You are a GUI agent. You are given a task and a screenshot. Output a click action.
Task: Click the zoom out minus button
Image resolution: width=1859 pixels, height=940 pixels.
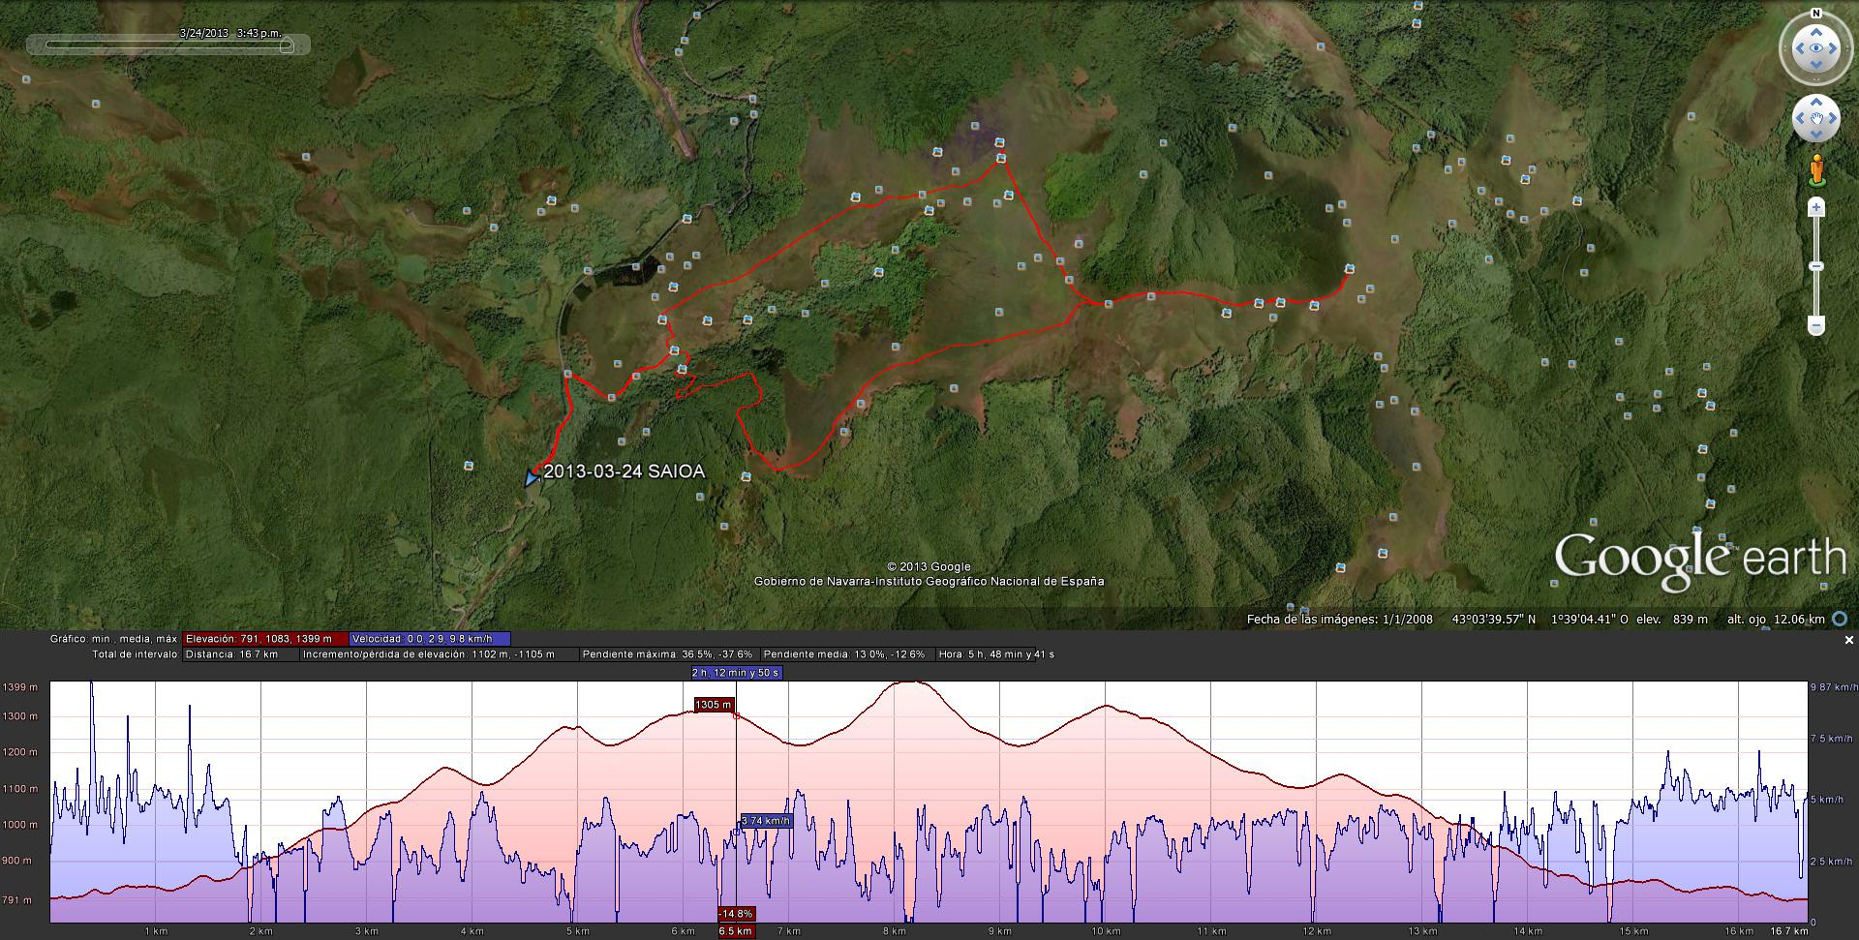(1816, 325)
